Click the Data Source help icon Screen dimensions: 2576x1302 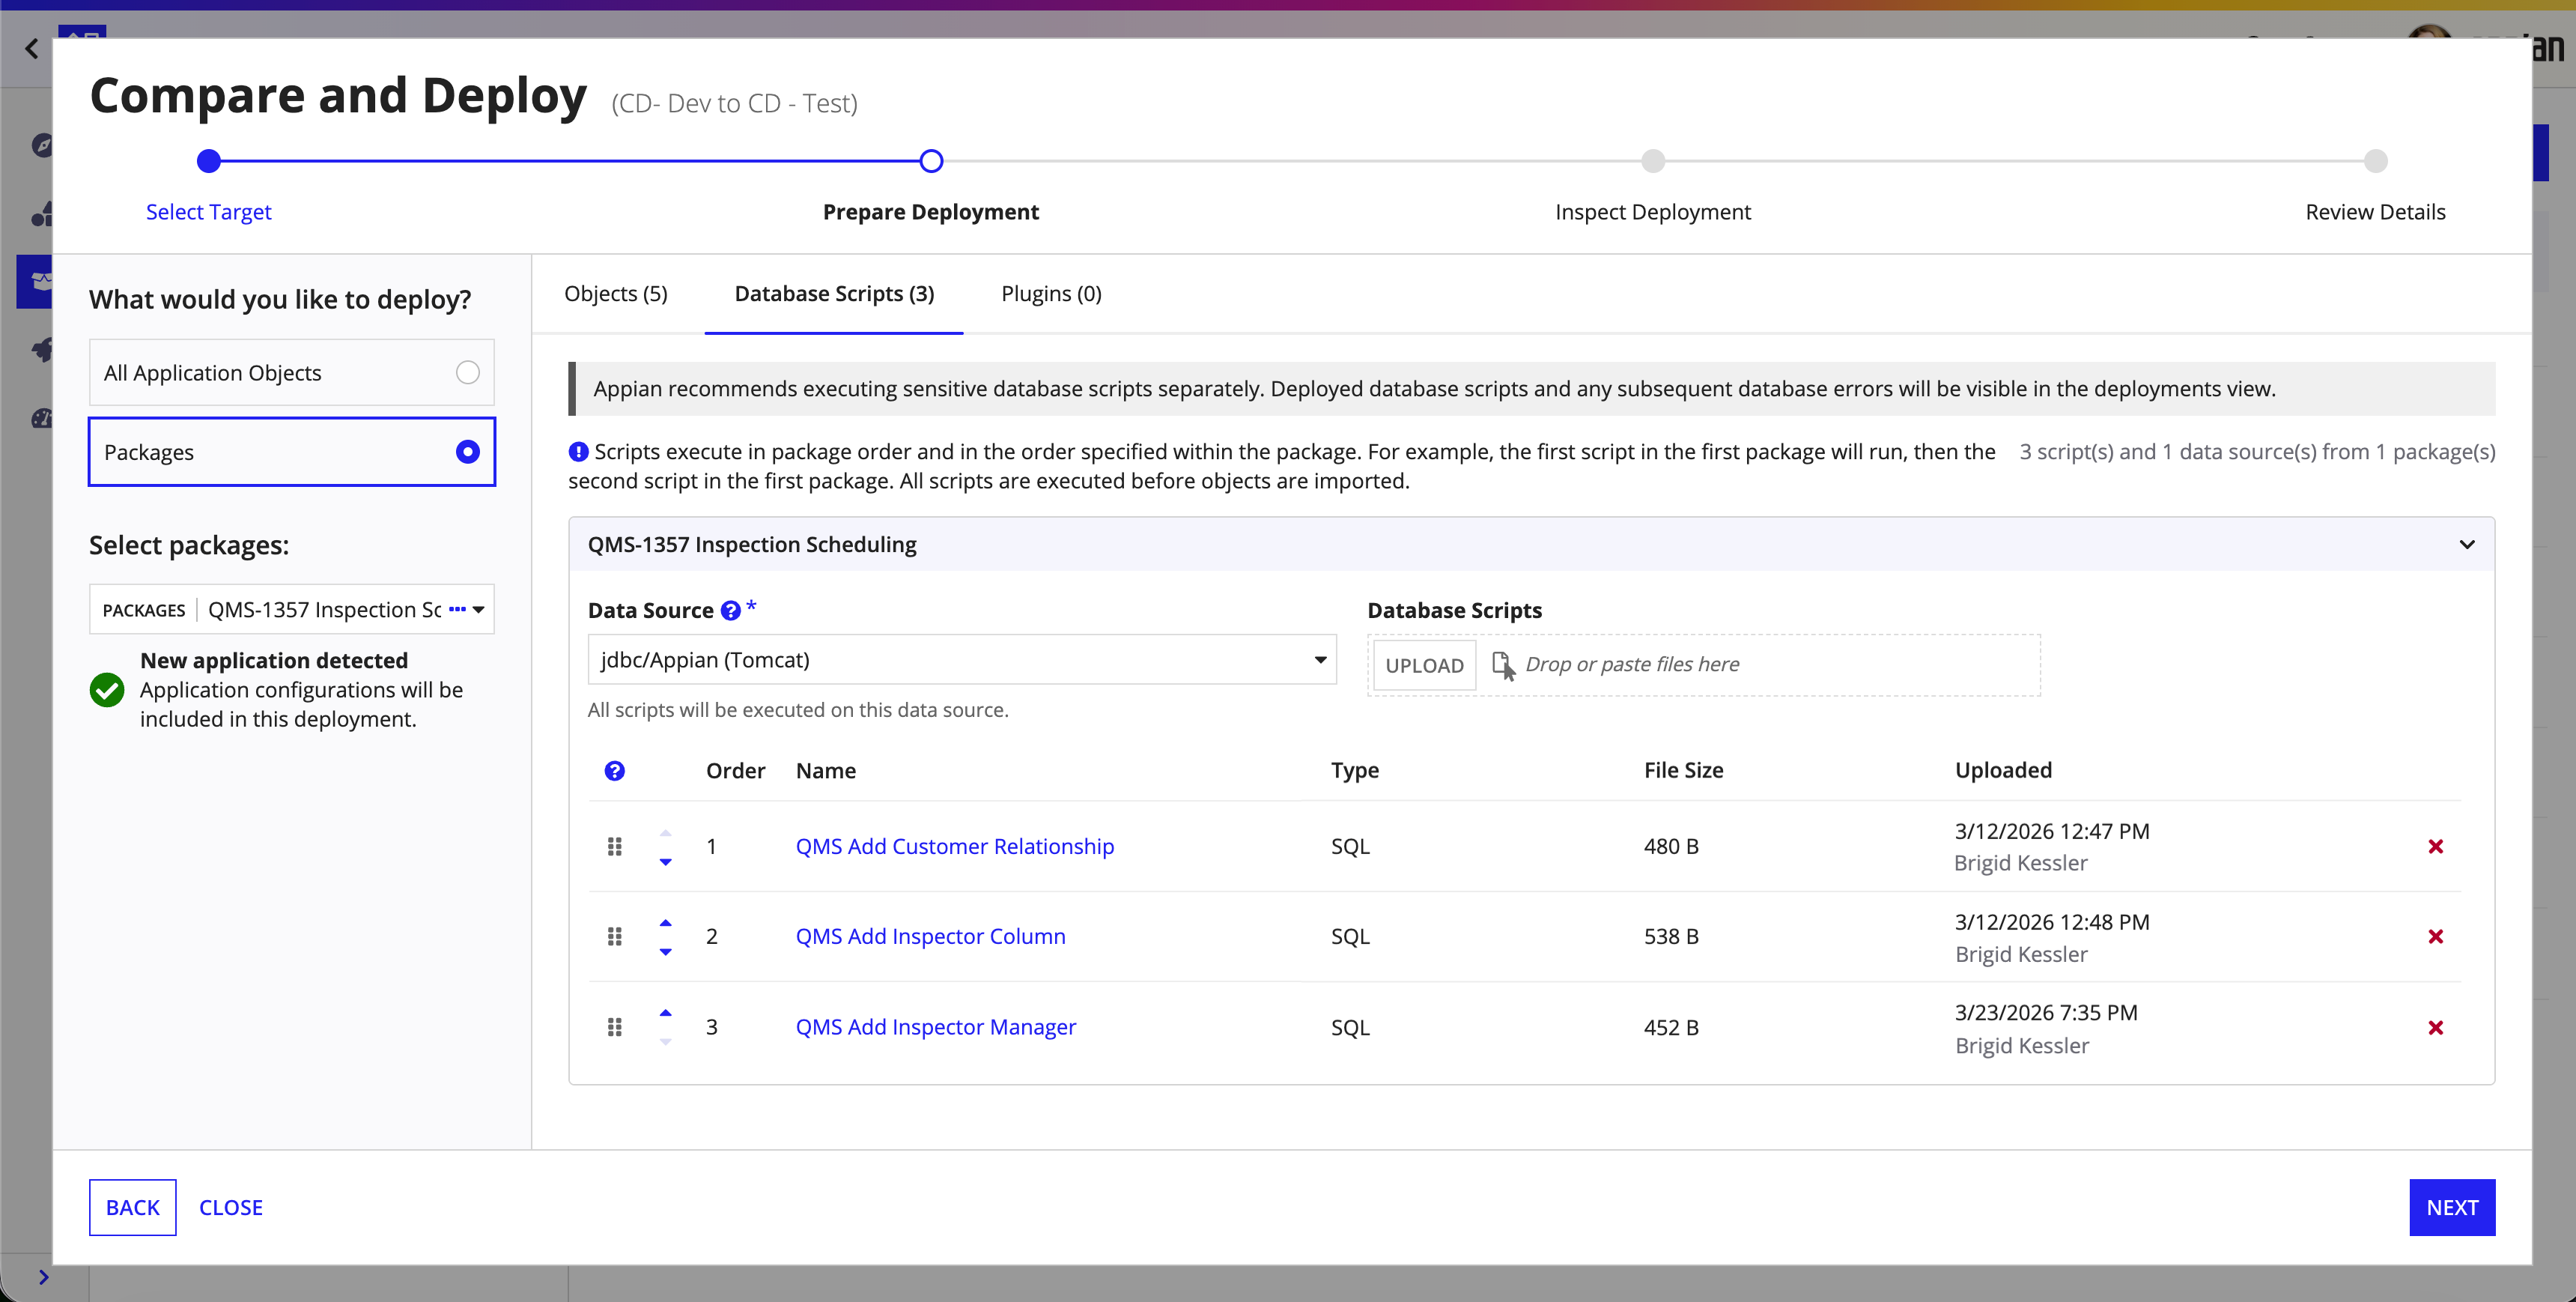pyautogui.click(x=731, y=611)
